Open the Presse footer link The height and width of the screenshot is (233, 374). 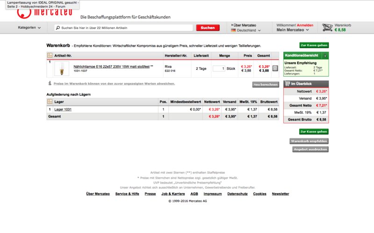(x=150, y=194)
